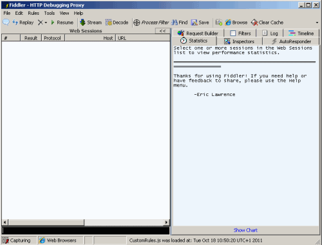Click the horizontal scrollbar thumb
This screenshot has height=245, width=322.
[46, 222]
